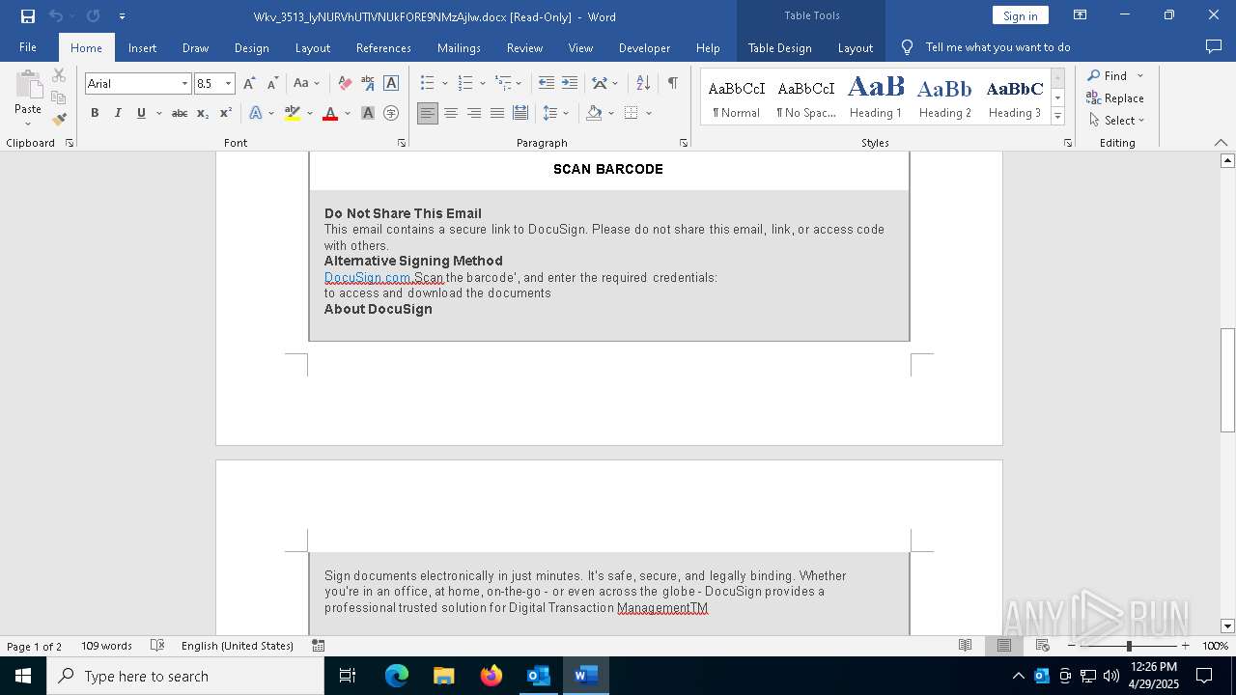This screenshot has height=695, width=1236.
Task: Toggle Align Left paragraph button
Action: pyautogui.click(x=428, y=113)
